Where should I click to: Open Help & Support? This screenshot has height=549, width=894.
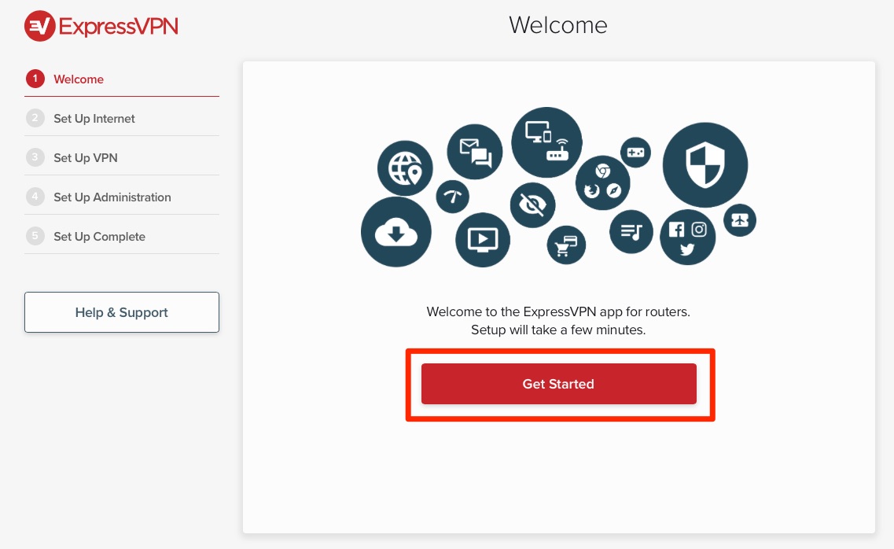(121, 312)
